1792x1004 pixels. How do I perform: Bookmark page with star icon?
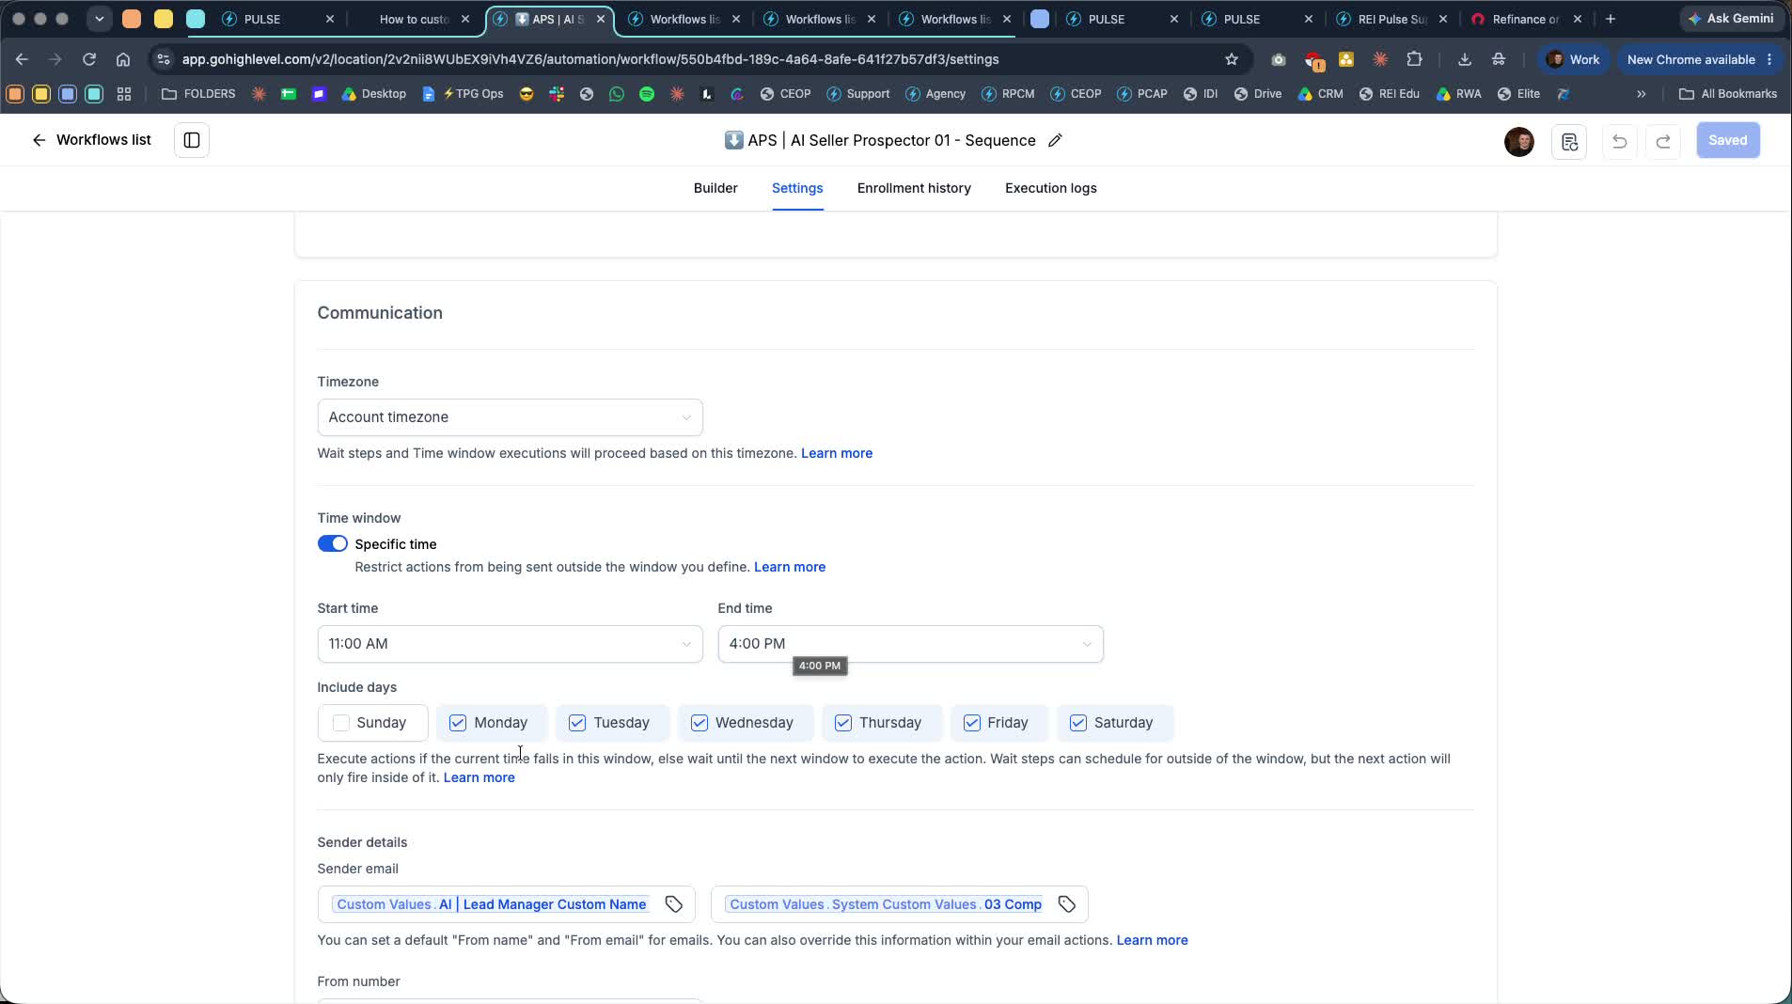[1232, 59]
